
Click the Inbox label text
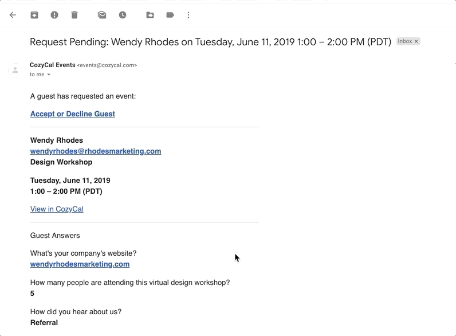click(x=405, y=42)
